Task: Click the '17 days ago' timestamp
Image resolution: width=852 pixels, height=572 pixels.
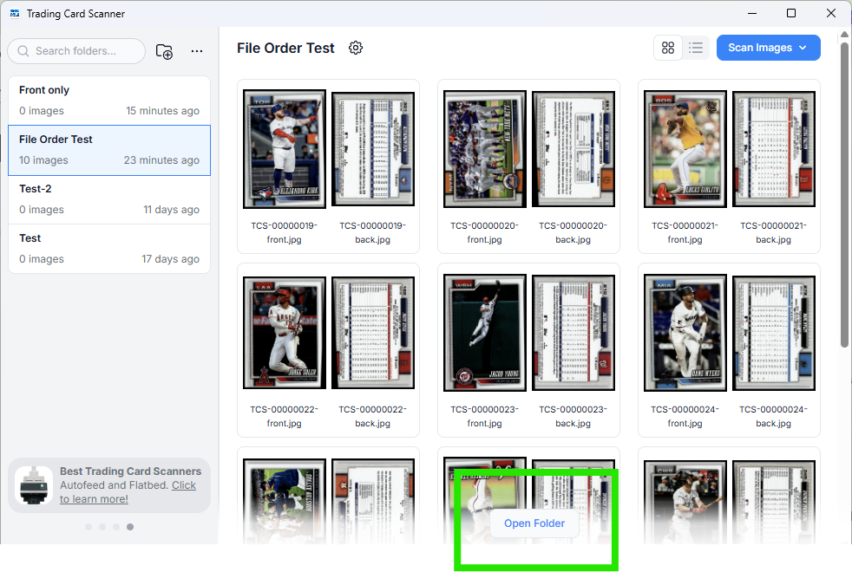Action: pyautogui.click(x=171, y=259)
